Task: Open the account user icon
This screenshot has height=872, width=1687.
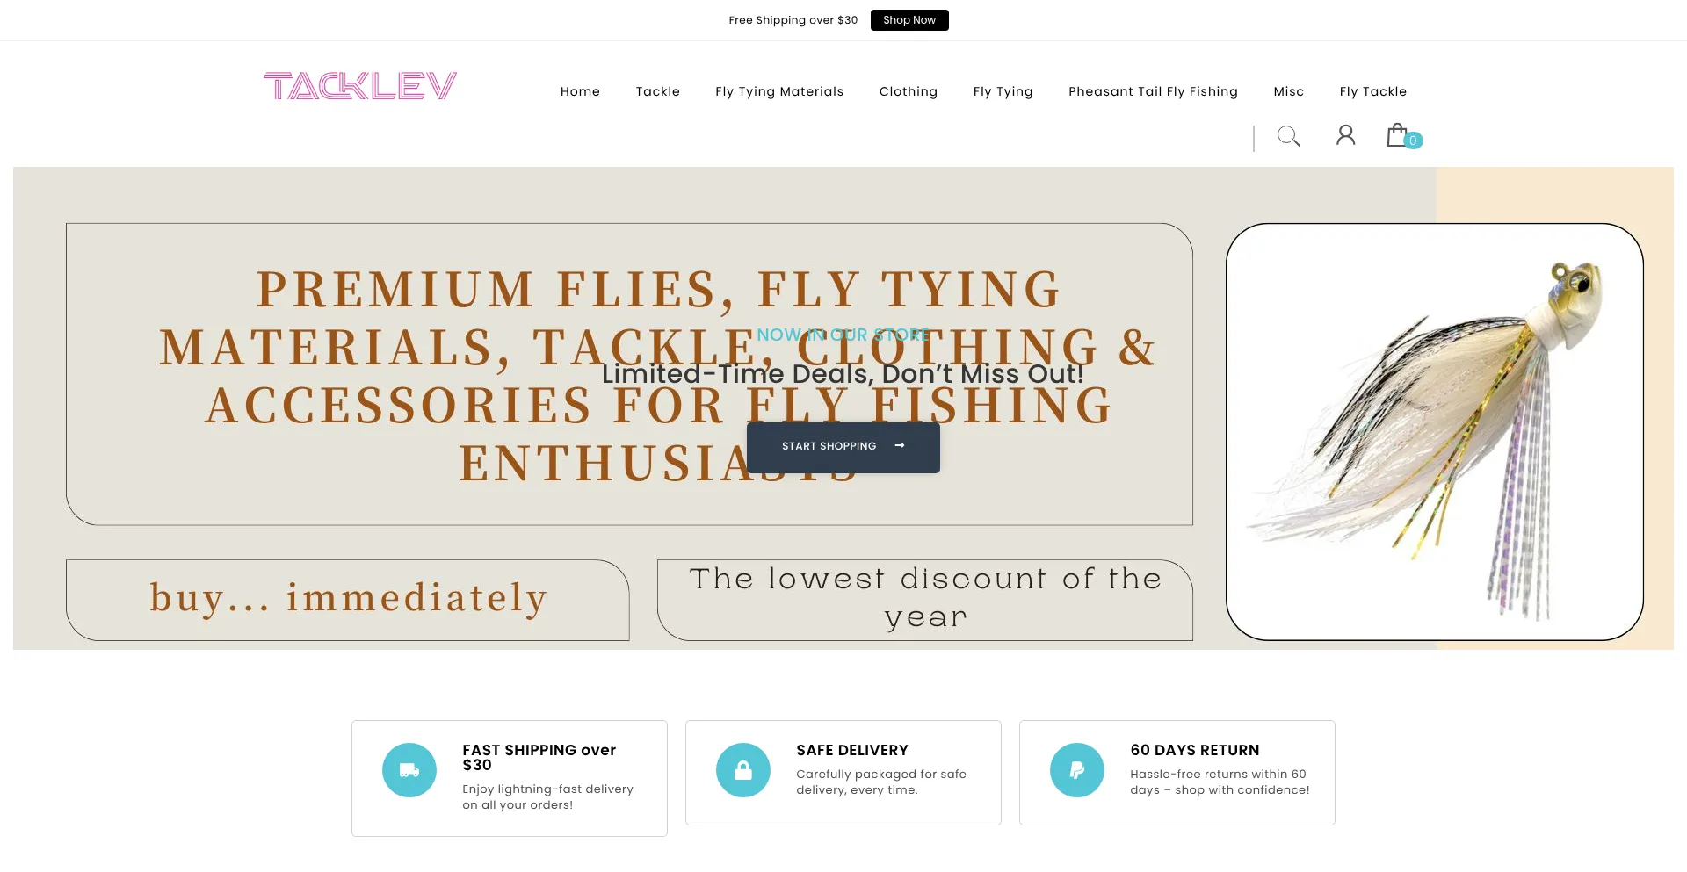Action: [1345, 135]
